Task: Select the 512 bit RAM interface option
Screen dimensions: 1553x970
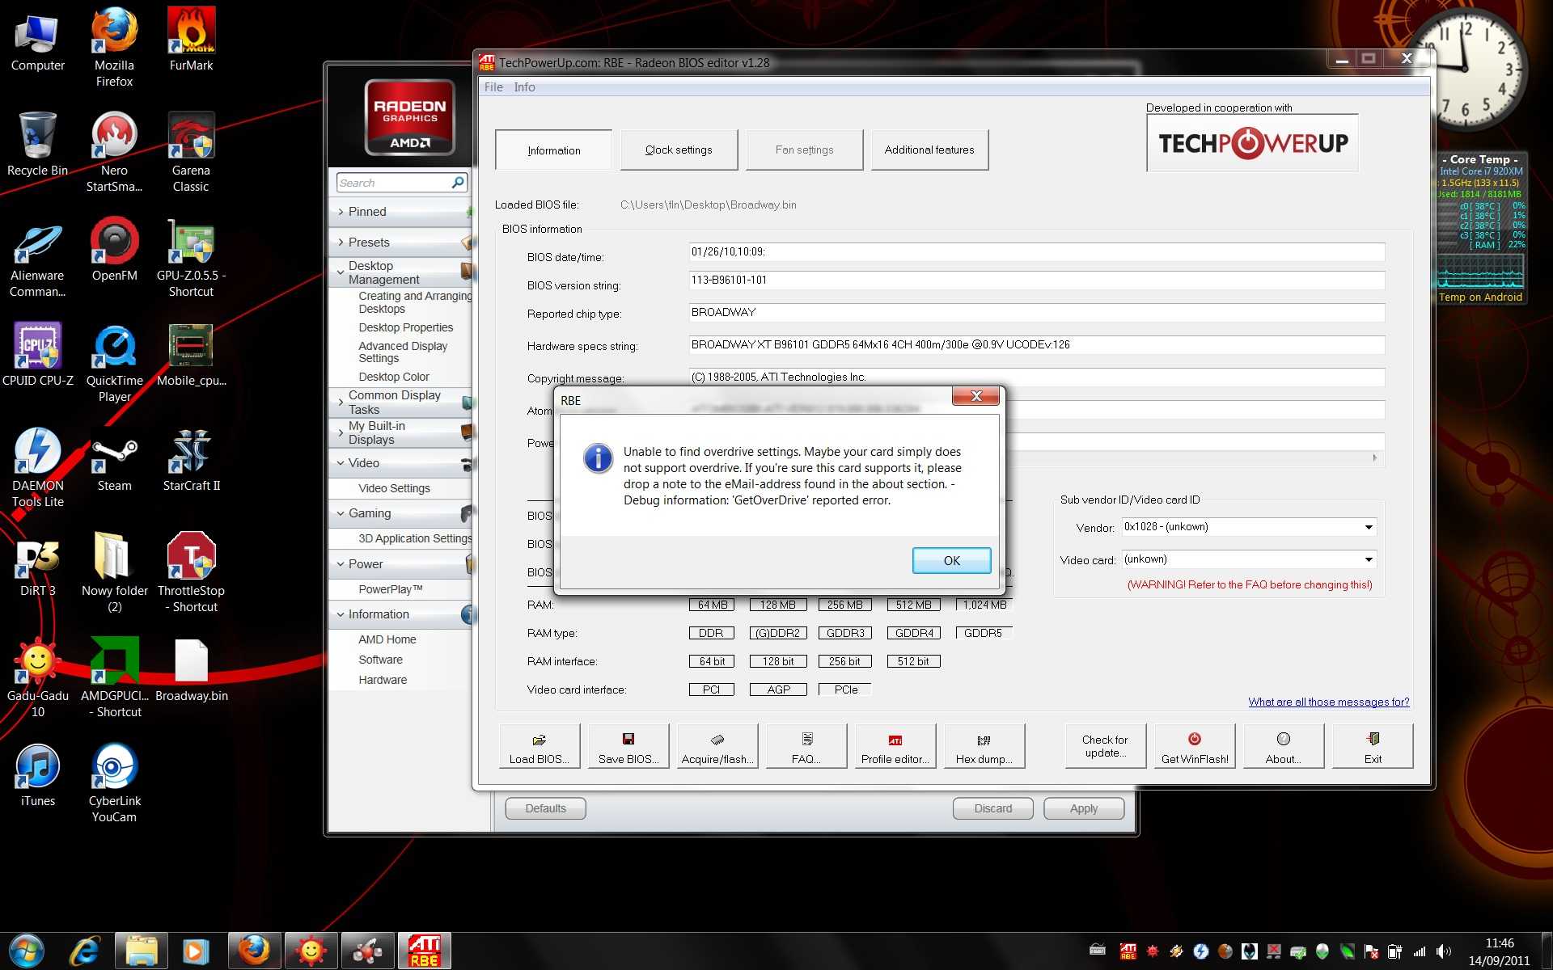Action: tap(913, 661)
